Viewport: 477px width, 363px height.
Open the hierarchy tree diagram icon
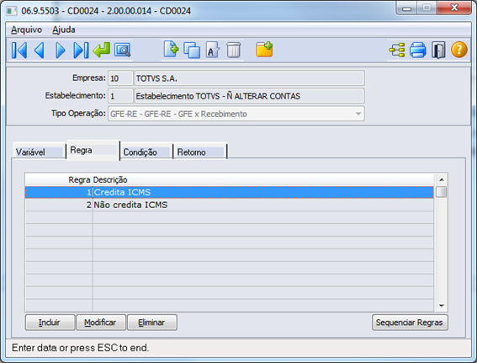(397, 51)
